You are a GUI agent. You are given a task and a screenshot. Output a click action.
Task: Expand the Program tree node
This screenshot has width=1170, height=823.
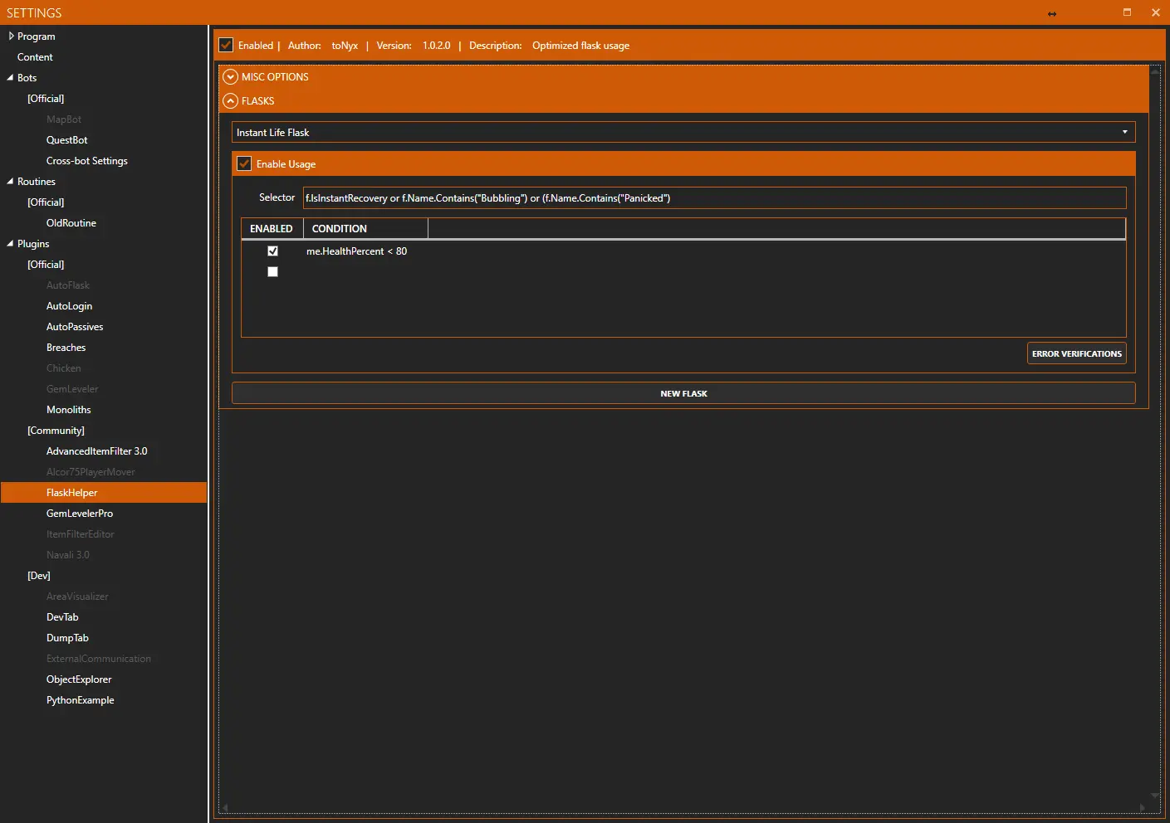(x=11, y=37)
